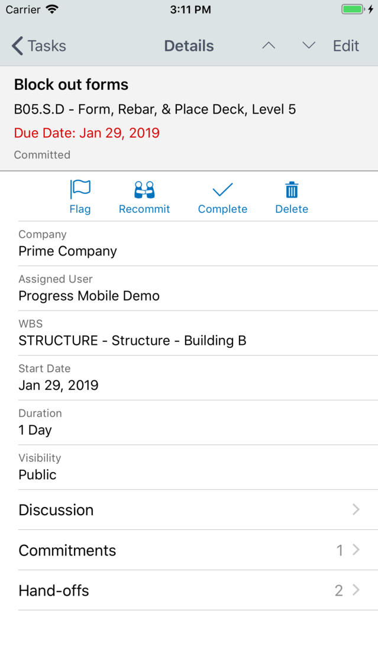
Task: Tap the battery icon in status bar
Action: 353,9
